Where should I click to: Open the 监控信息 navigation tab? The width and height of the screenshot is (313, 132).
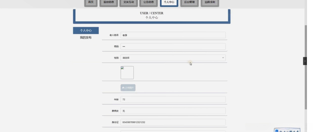[109, 2]
